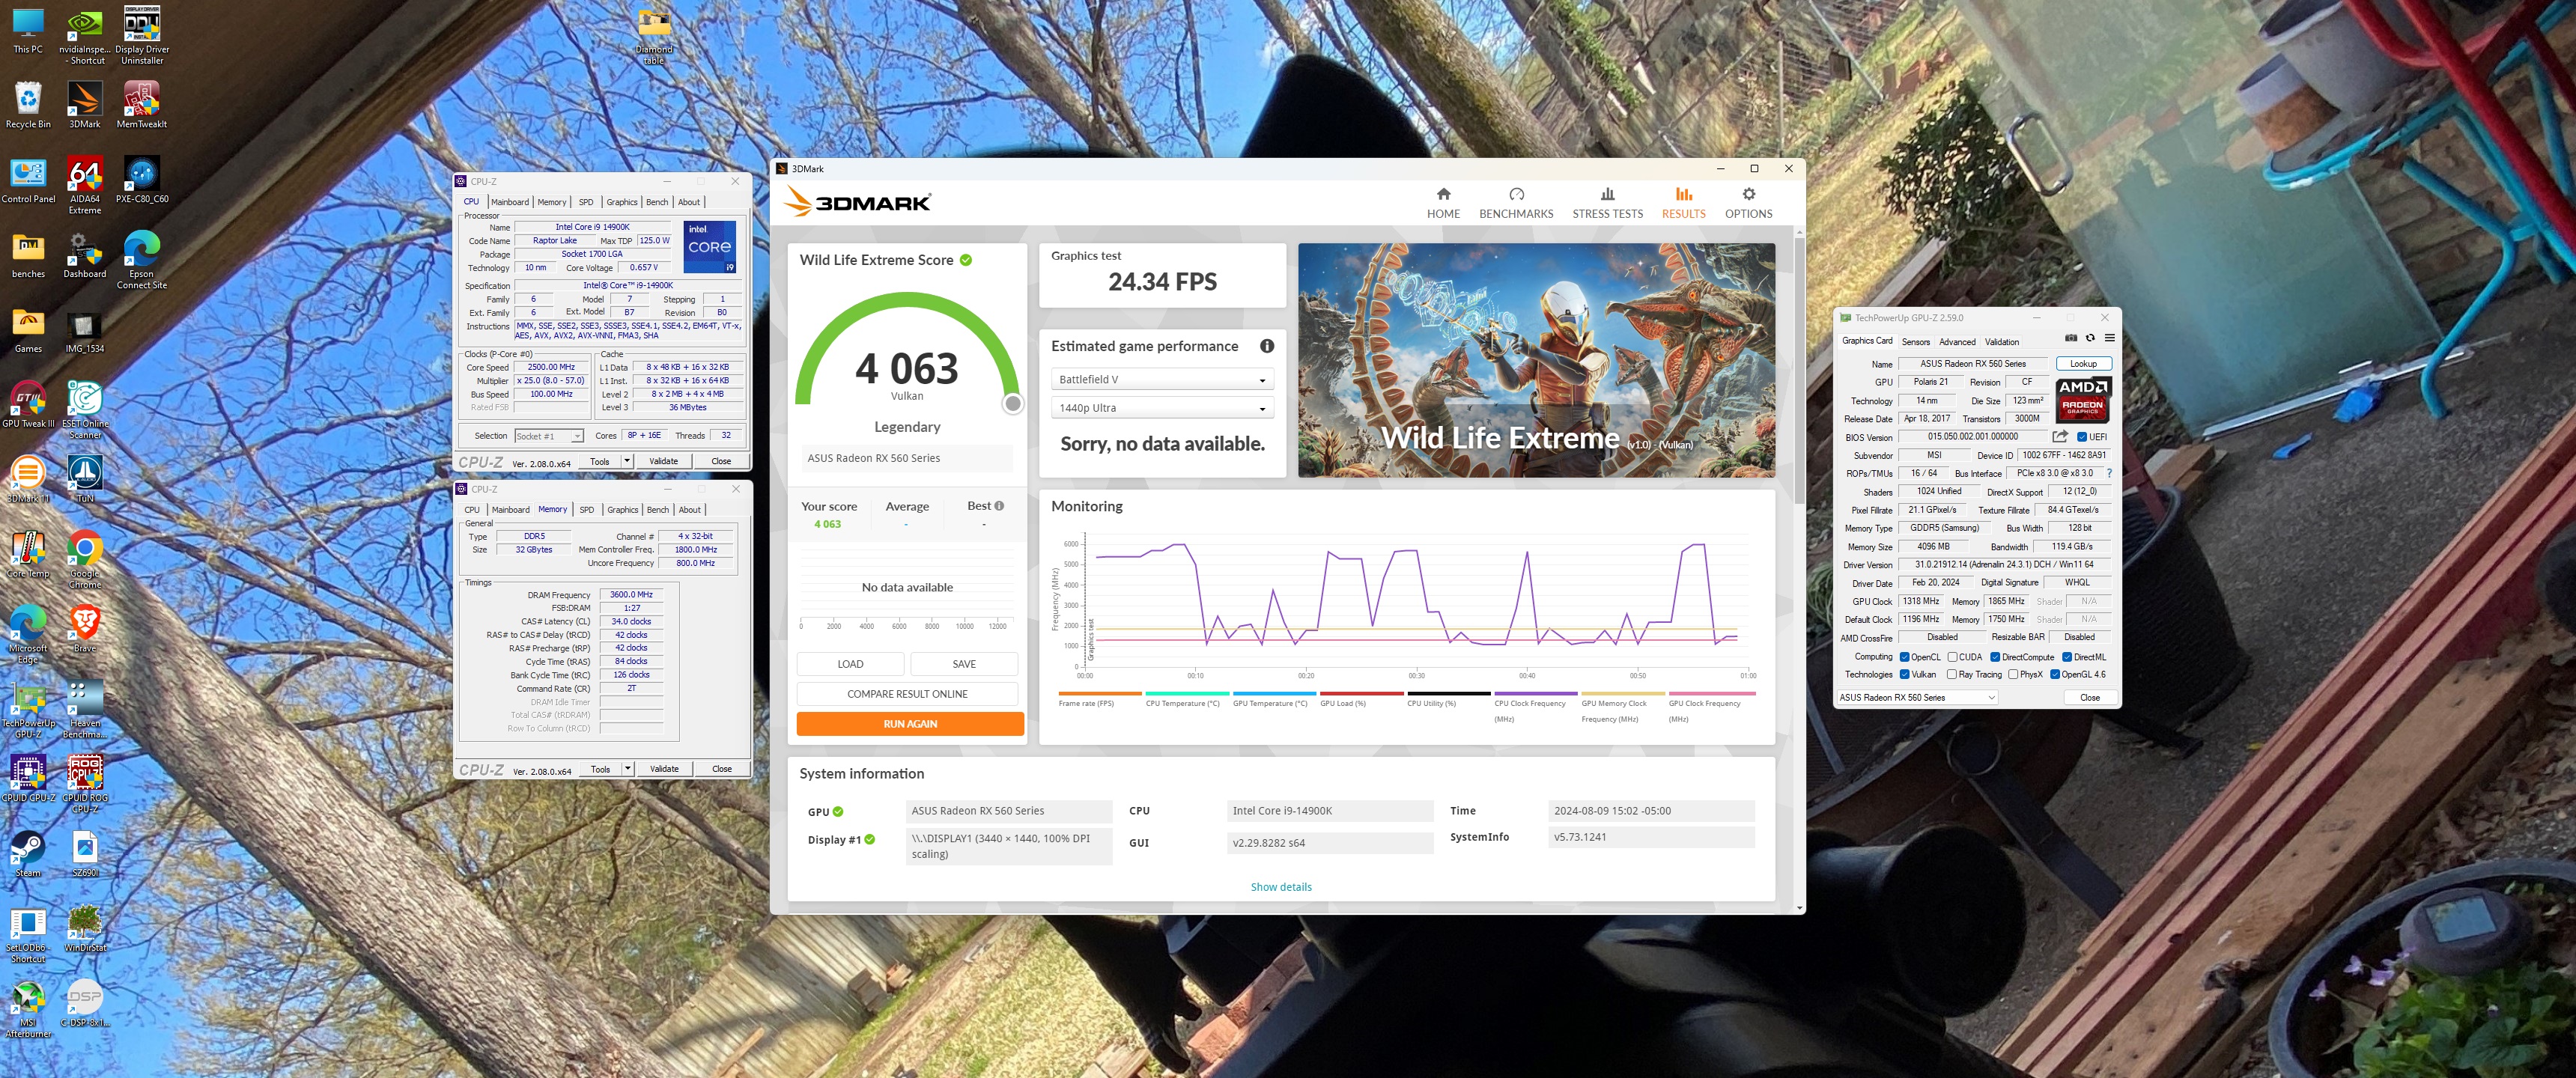This screenshot has width=2576, height=1078.
Task: Switch to Validation tab in GPU-Z
Action: point(2001,341)
